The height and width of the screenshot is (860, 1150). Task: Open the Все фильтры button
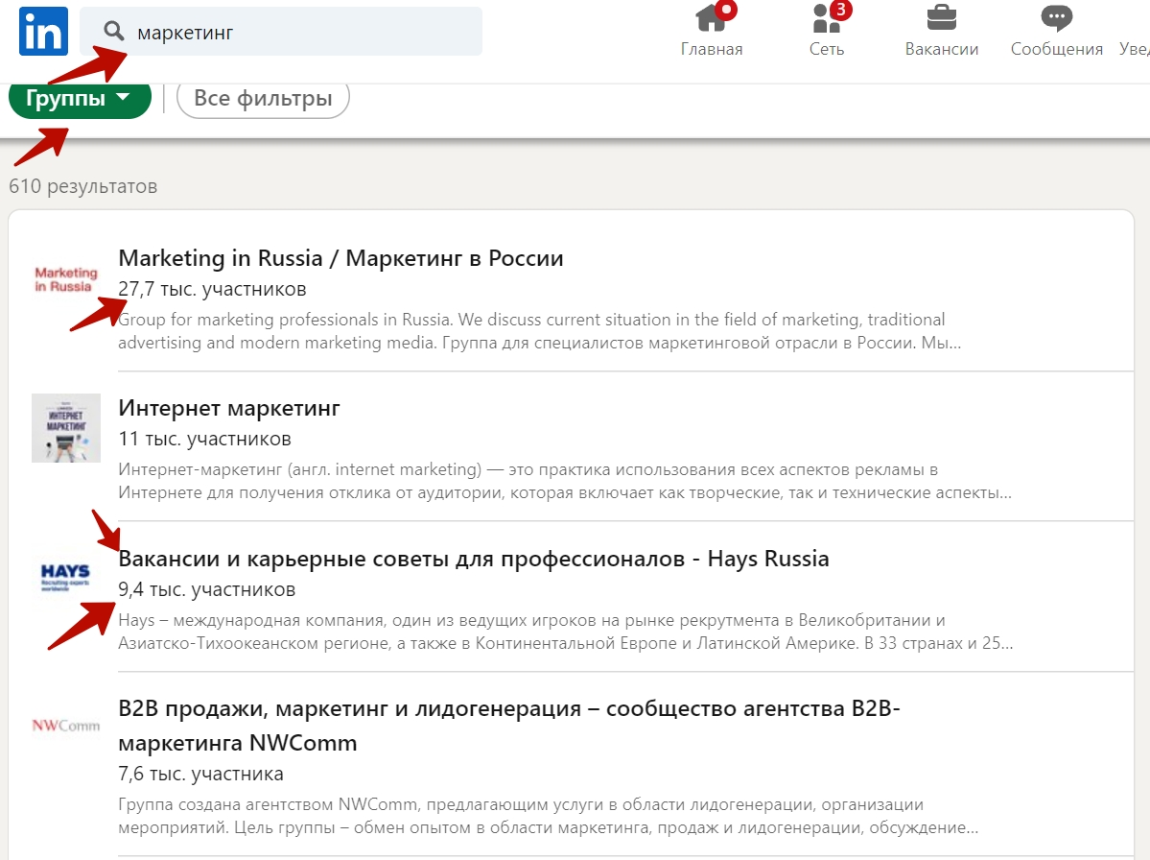264,98
